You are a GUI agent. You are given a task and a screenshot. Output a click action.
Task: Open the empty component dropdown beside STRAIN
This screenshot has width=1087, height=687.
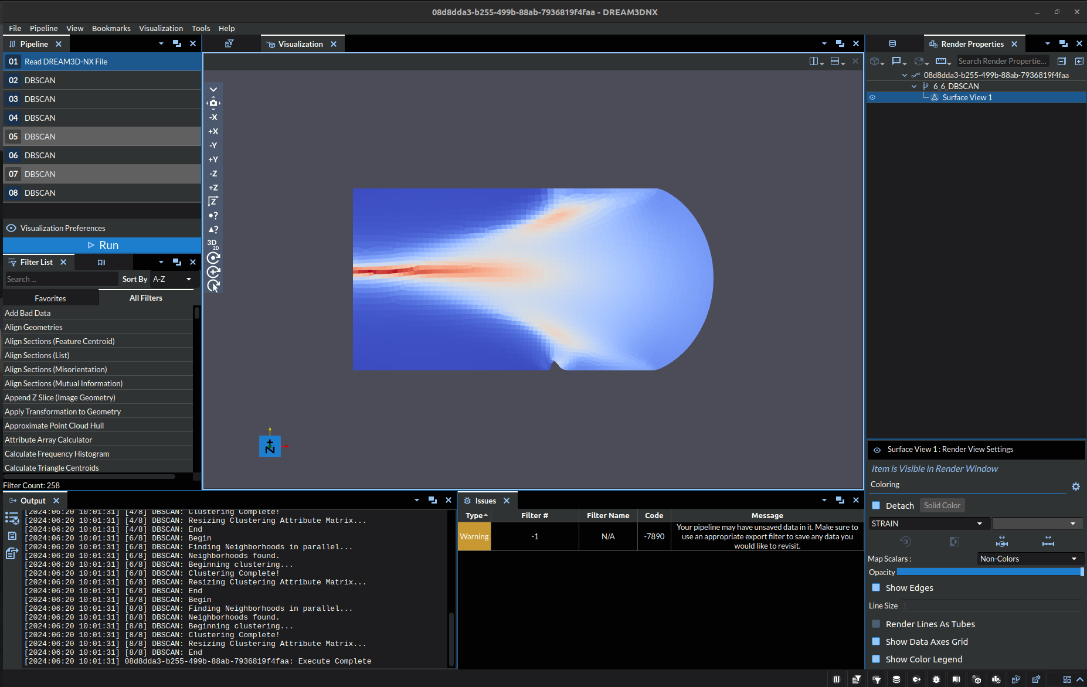pos(1038,523)
